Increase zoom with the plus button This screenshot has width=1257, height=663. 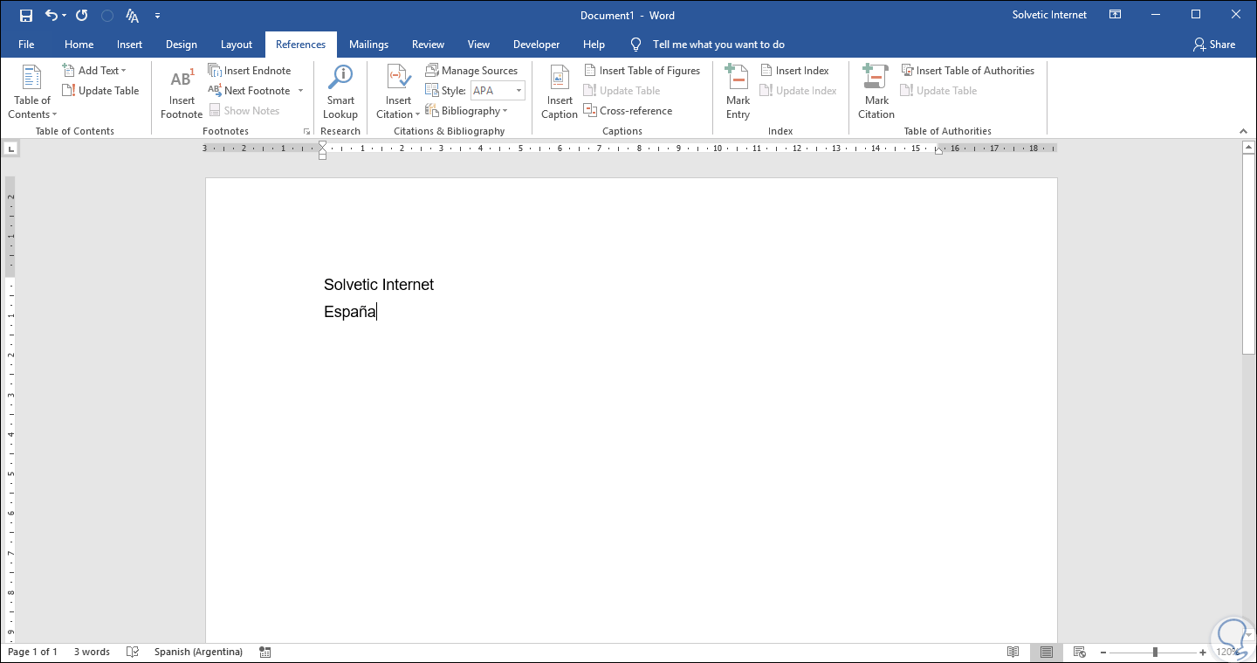[1203, 653]
